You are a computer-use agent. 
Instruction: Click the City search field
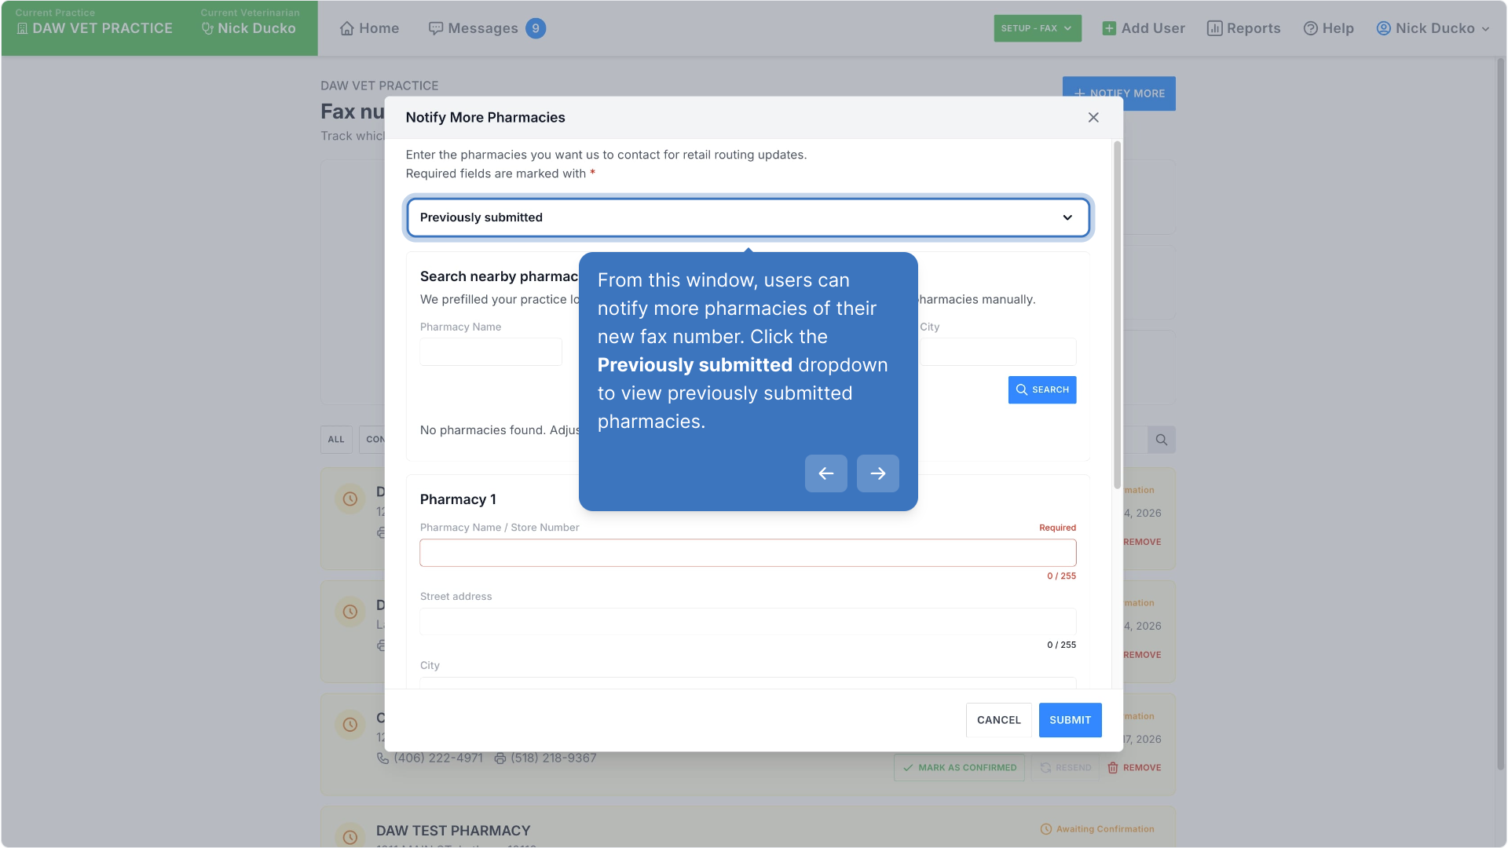(x=997, y=352)
